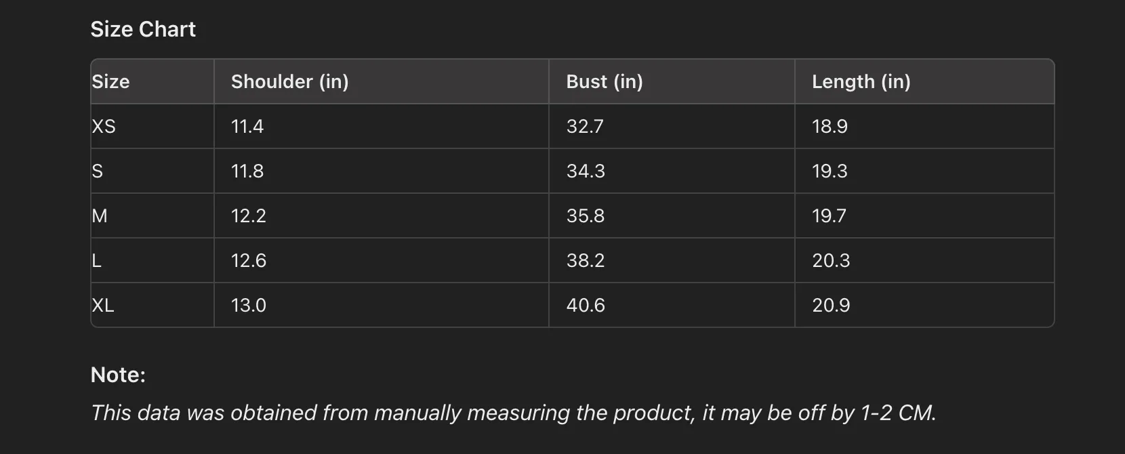Viewport: 1125px width, 454px height.
Task: Select the XL size row label
Action: click(103, 305)
